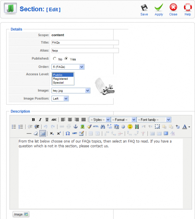
Task: Click the Image button below the editor
Action: click(x=21, y=214)
